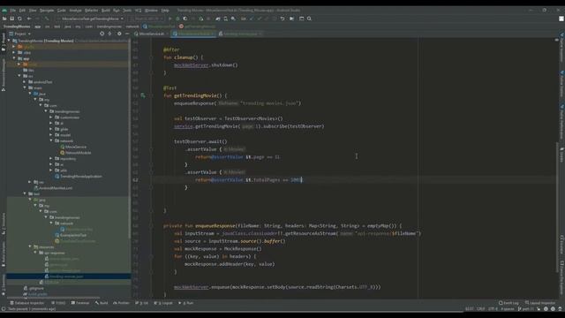
Task: Click the Save All toolbar icon
Action: (x=11, y=19)
